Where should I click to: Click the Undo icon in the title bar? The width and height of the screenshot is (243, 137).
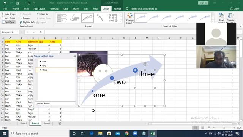(5, 3)
